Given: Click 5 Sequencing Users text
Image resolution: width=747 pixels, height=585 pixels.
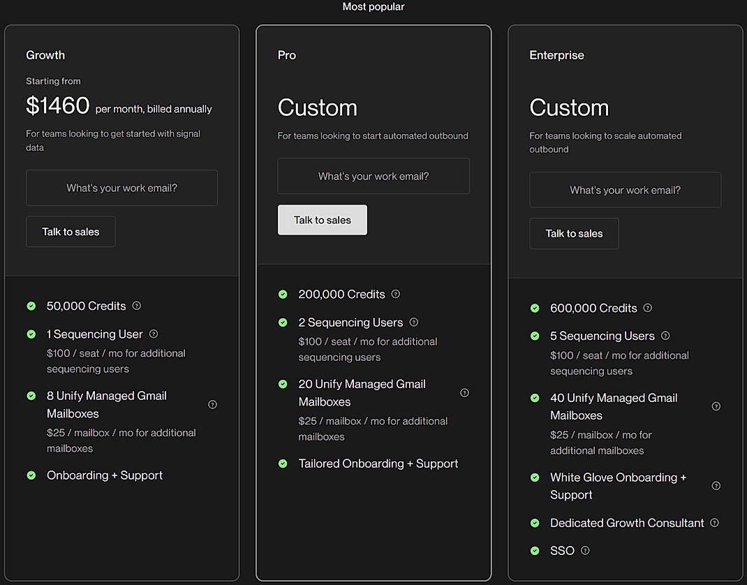Looking at the screenshot, I should pos(602,336).
